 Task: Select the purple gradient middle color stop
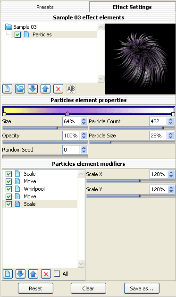(67, 114)
